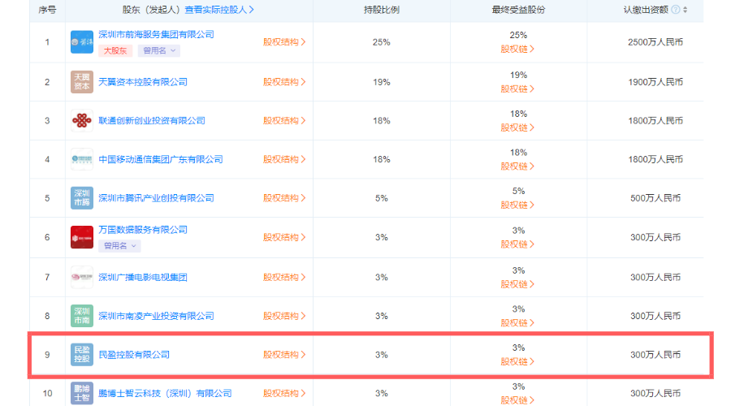Viewport: 731px width, 406px height.
Task: Open 股权链 in row 2 (19%)
Action: pos(517,89)
